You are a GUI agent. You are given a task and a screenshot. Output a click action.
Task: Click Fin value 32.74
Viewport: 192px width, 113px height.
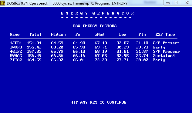(x=142, y=56)
